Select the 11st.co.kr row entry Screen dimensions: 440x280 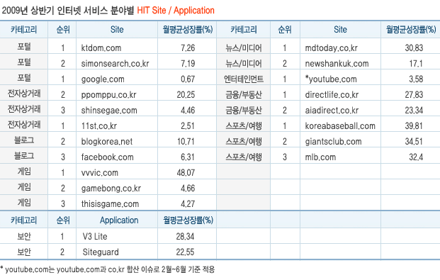(98, 126)
